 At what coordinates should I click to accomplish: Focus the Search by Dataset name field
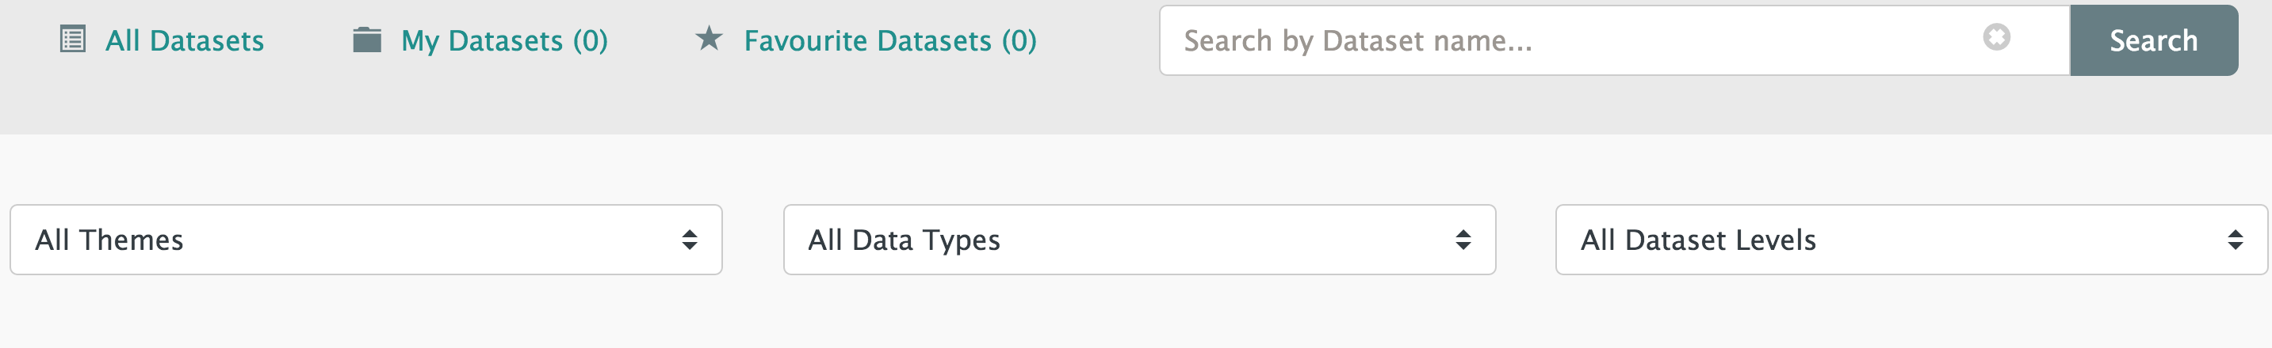(x=1570, y=40)
